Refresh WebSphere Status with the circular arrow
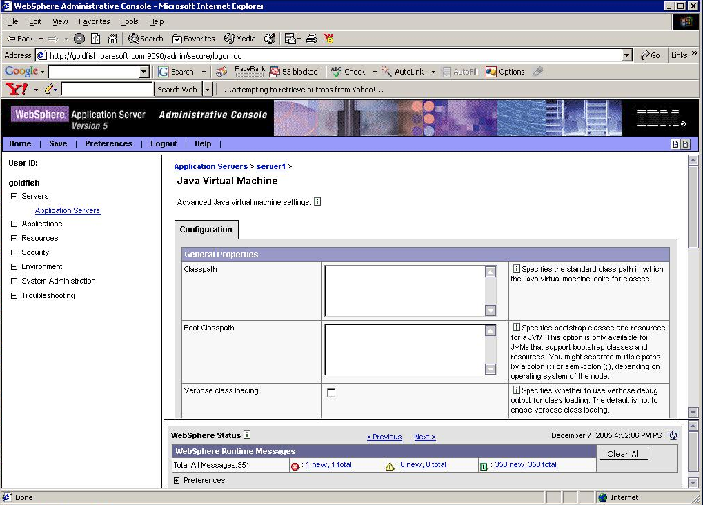The height and width of the screenshot is (505, 703). coord(673,435)
